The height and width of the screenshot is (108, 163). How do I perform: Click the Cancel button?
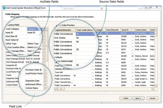[x=152, y=98]
